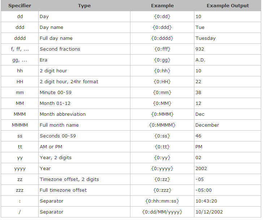The image size is (263, 220).
Task: Click the Specifier column header
Action: (20, 6)
